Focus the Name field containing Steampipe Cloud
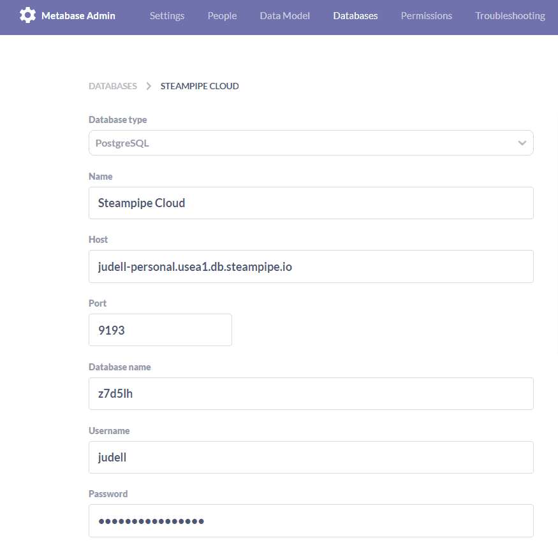 (x=311, y=203)
